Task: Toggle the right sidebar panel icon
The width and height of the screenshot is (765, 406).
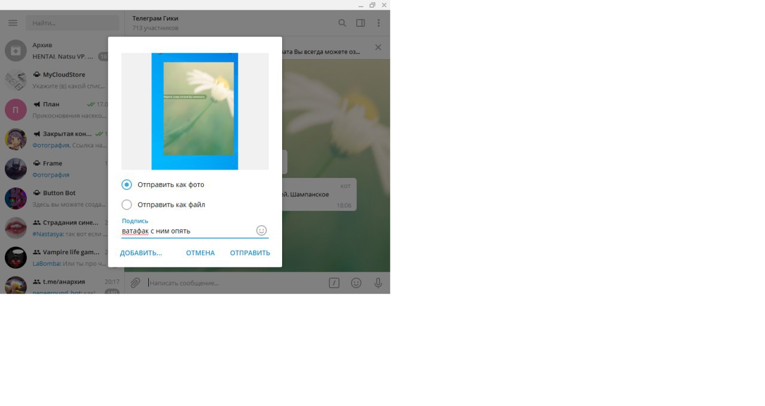Action: tap(360, 23)
